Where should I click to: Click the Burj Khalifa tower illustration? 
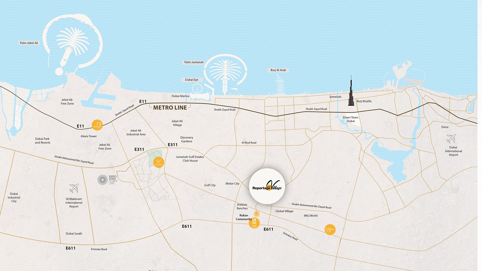pyautogui.click(x=351, y=90)
